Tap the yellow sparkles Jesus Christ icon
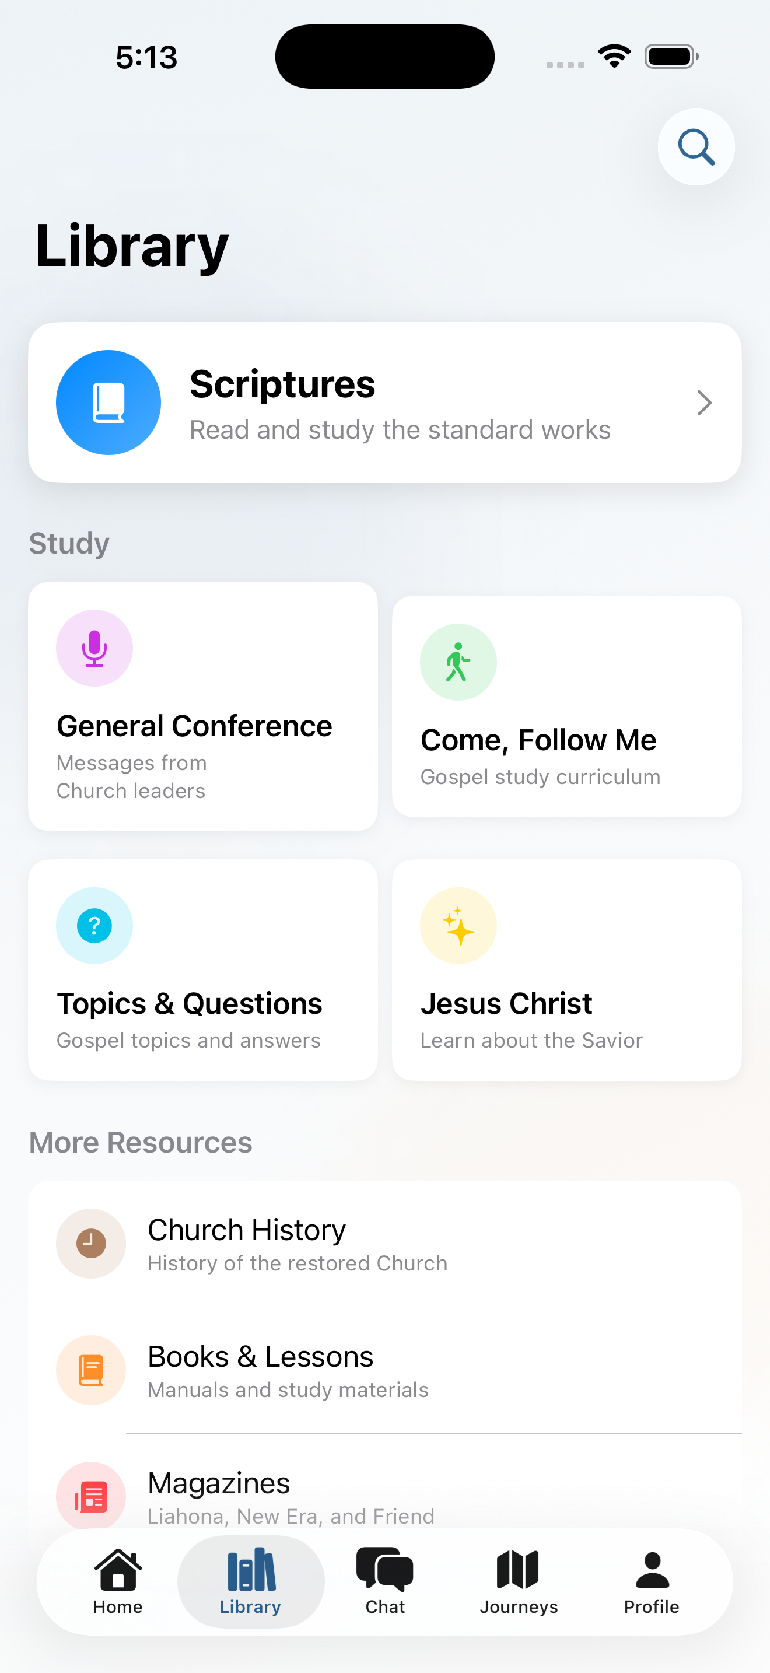This screenshot has height=1673, width=770. click(459, 926)
